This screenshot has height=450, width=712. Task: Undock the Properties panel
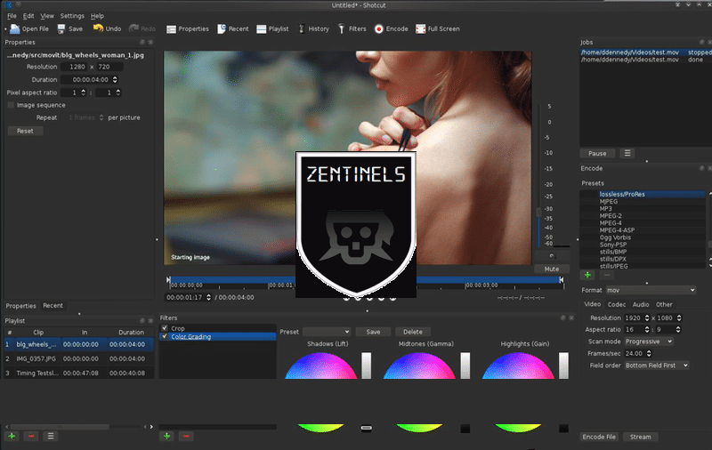point(142,42)
